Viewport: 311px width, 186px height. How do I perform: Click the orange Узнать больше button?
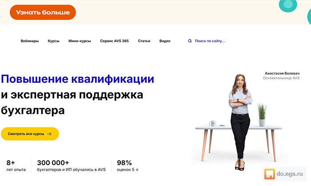43,12
